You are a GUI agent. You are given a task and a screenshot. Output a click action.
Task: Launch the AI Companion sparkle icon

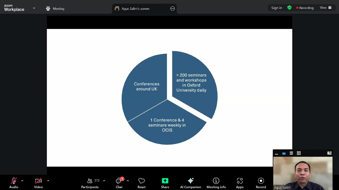click(x=191, y=181)
